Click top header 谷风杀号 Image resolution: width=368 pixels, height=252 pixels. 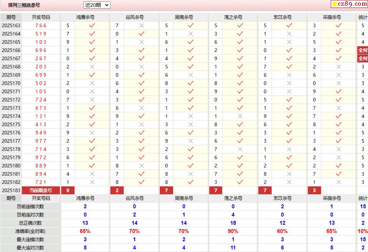(134, 17)
